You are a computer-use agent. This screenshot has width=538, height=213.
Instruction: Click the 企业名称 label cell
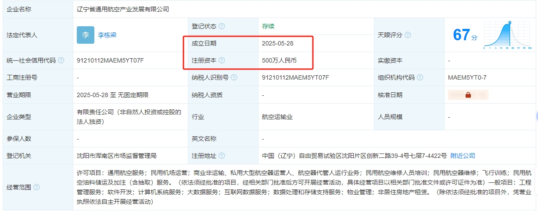[x=38, y=9]
